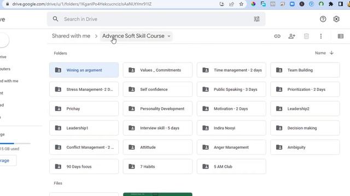Open Motivation - 2 Days folder
350x196 pixels.
[x=231, y=109]
